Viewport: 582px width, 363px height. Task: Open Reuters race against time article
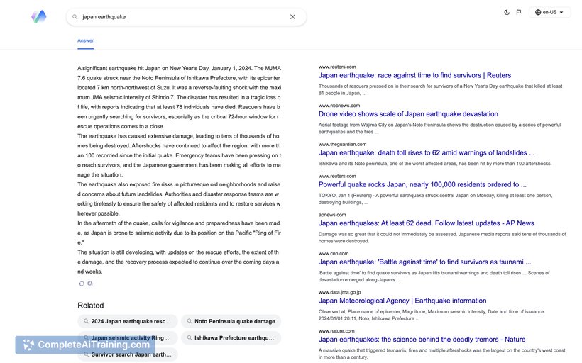414,75
